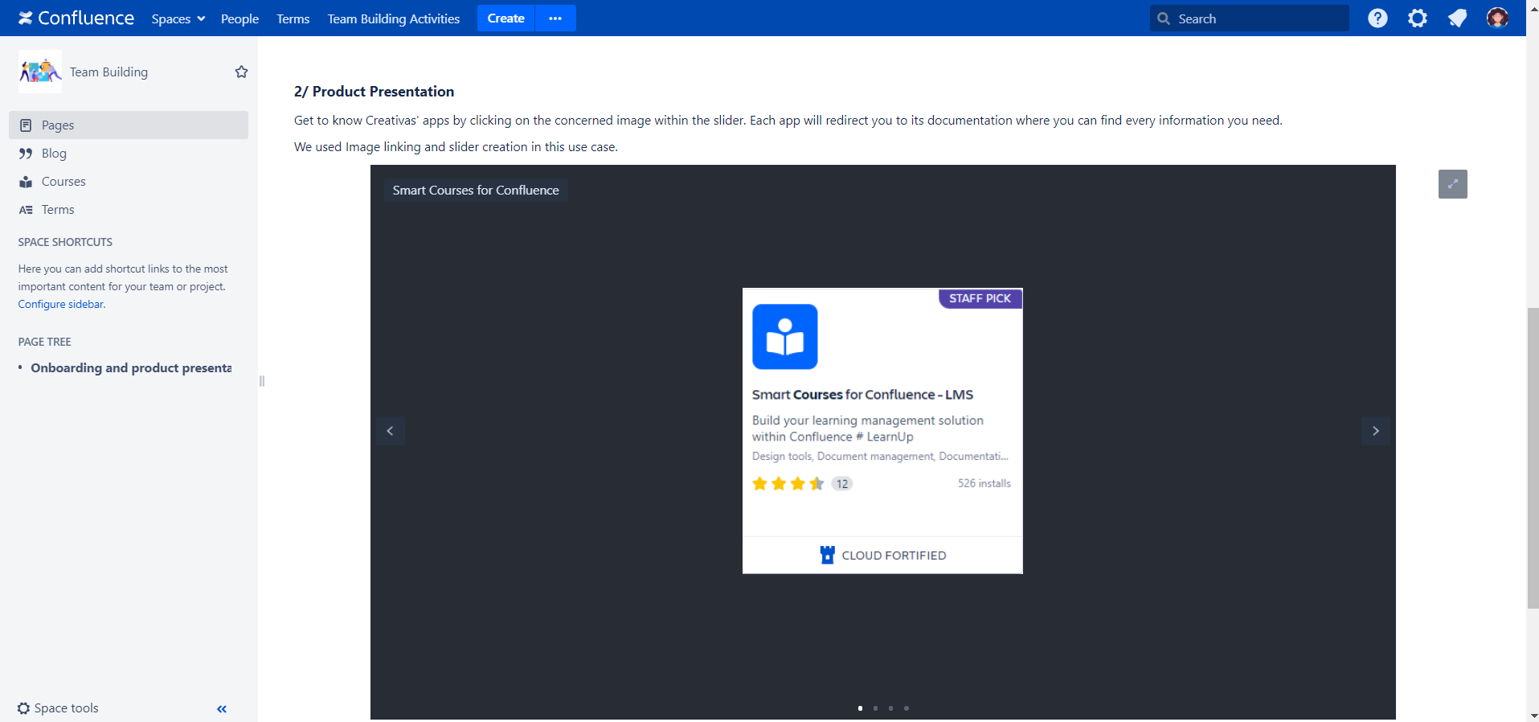Collapse the sidebar with double chevron
Viewport: 1539px width, 722px height.
(222, 708)
